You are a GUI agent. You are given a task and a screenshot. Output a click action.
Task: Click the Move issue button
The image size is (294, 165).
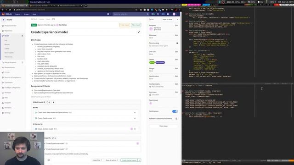pyautogui.click(x=164, y=126)
